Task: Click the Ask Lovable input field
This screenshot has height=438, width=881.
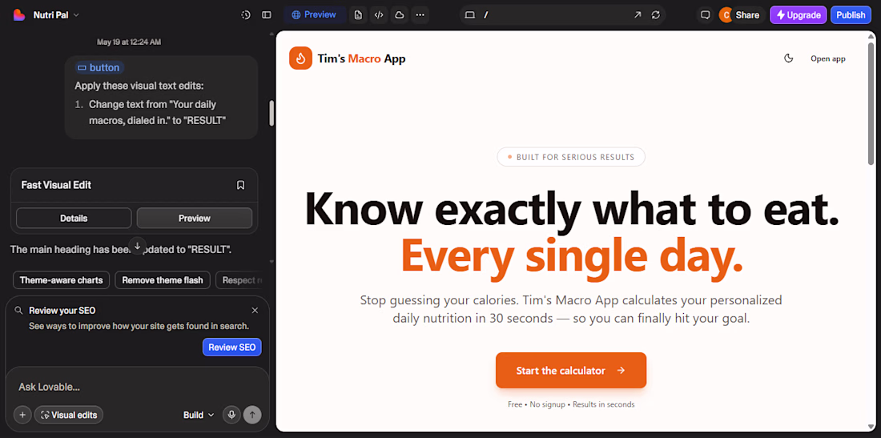Action: point(138,387)
